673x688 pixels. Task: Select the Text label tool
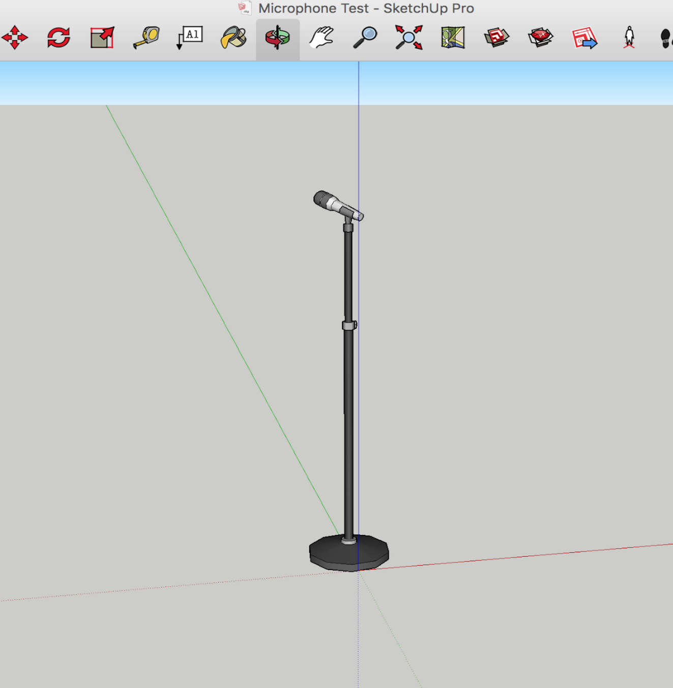click(190, 38)
